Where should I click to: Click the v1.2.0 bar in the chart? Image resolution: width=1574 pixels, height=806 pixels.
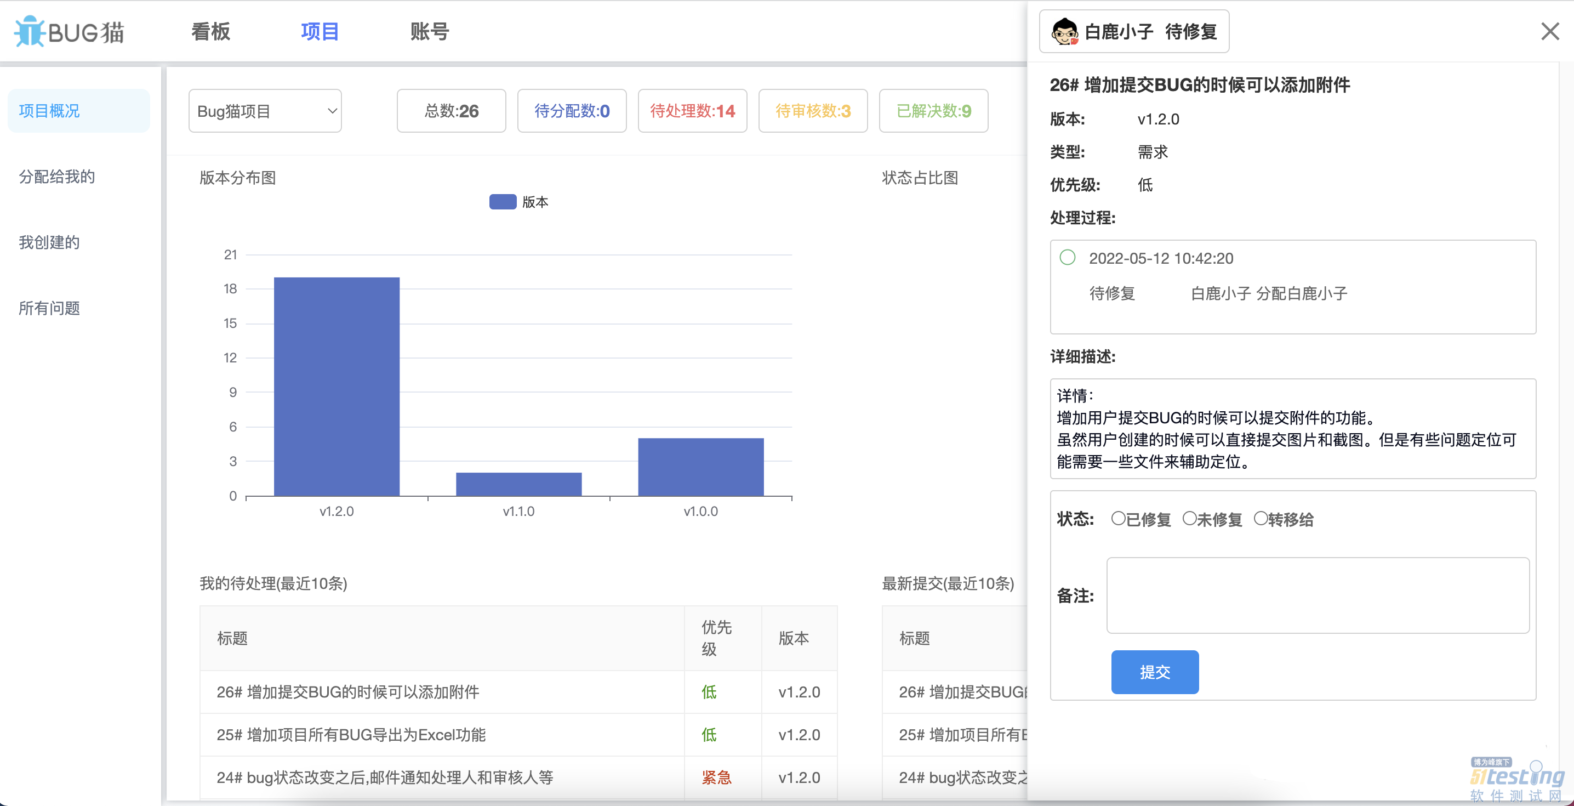337,387
